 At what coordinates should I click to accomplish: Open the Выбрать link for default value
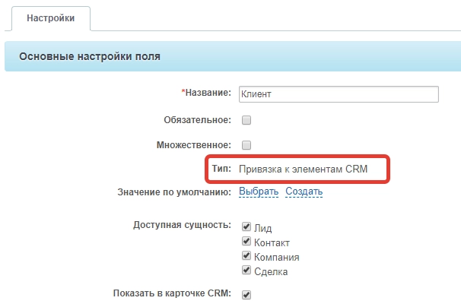(x=259, y=192)
